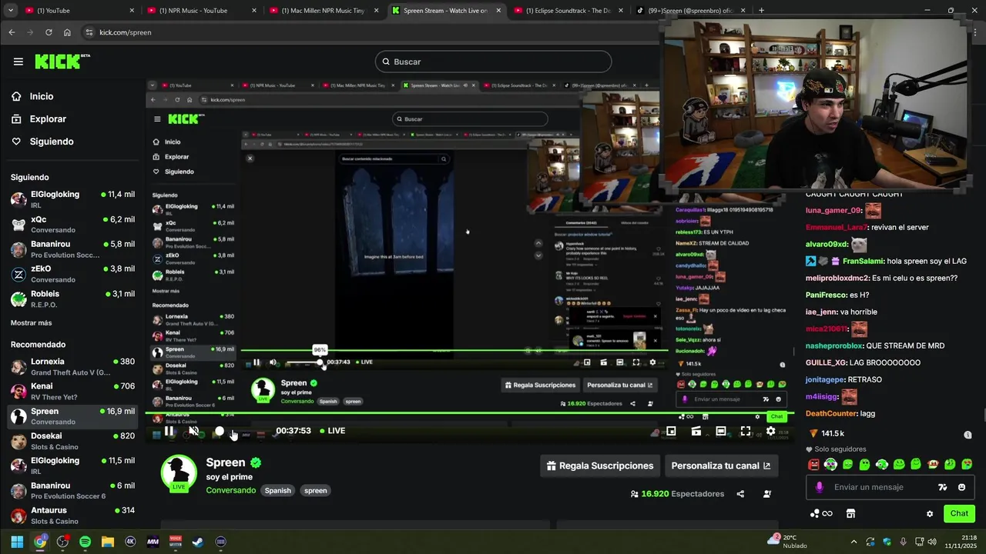Open a new browser tab
Screen dimensions: 986x554
point(761,10)
